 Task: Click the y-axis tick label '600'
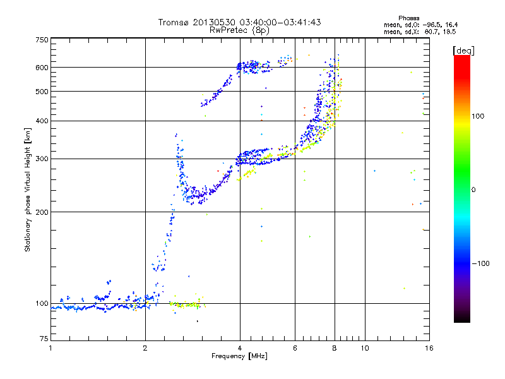42,68
